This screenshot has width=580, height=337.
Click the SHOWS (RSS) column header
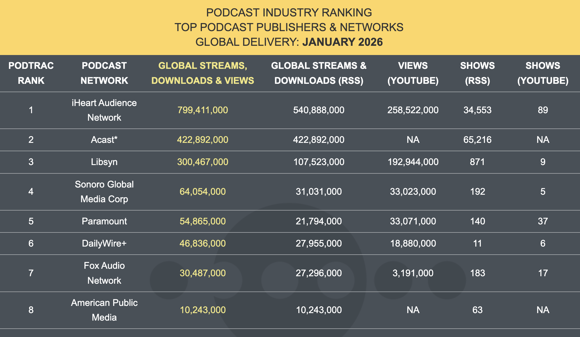pos(477,73)
